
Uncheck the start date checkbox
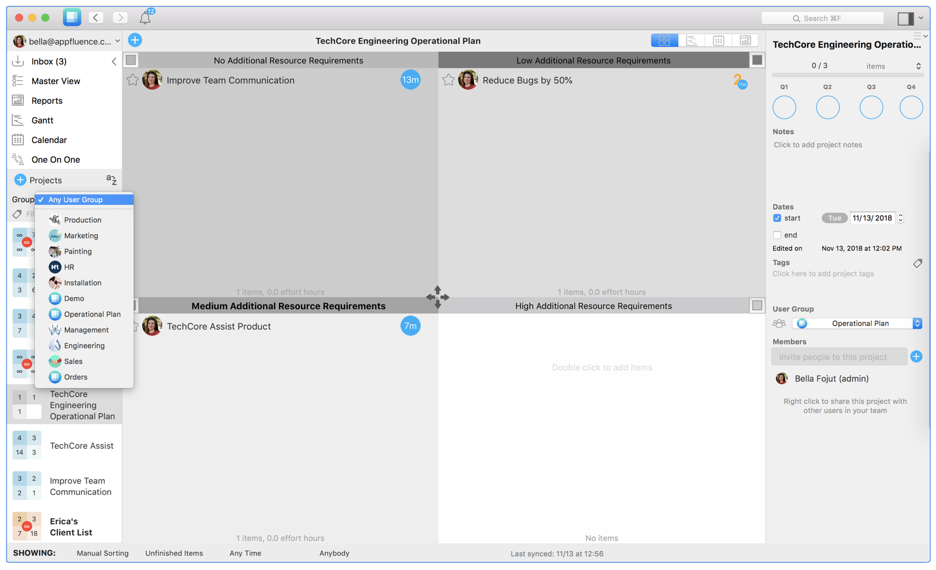click(x=777, y=218)
